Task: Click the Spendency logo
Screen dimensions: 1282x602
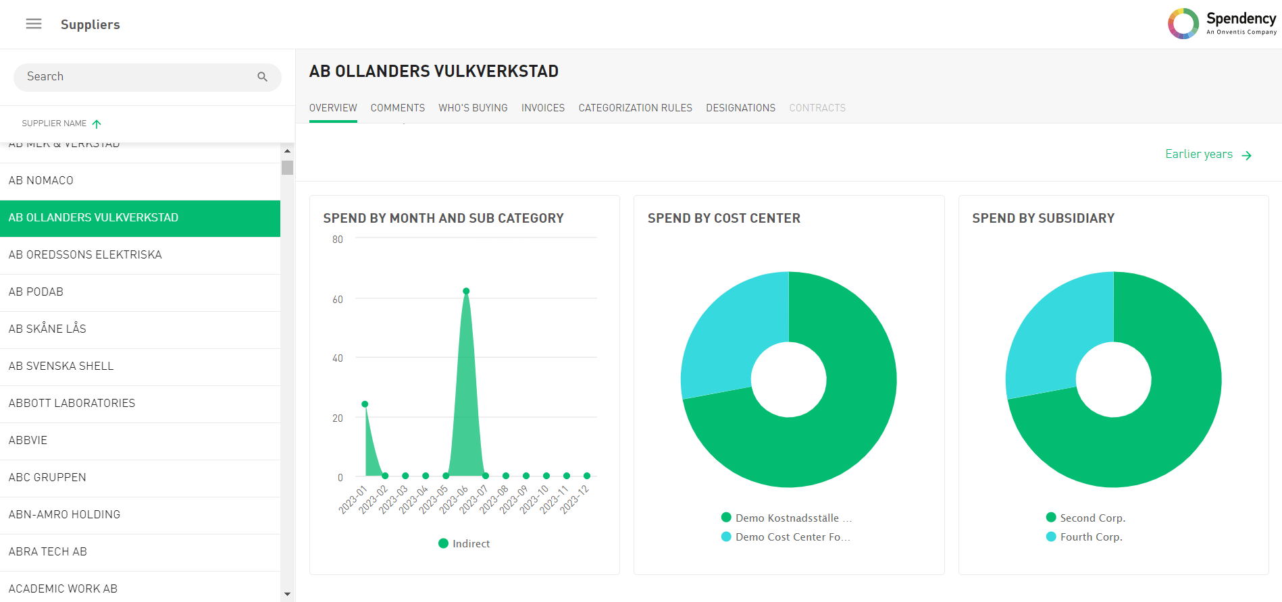Action: click(x=1221, y=24)
